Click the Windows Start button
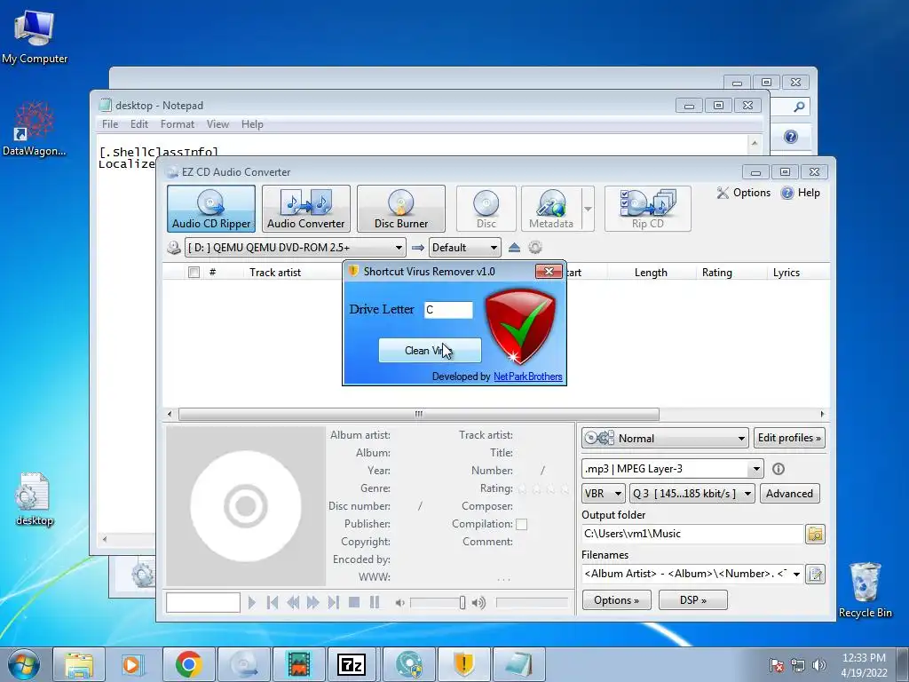The height and width of the screenshot is (682, 909). pos(24,664)
